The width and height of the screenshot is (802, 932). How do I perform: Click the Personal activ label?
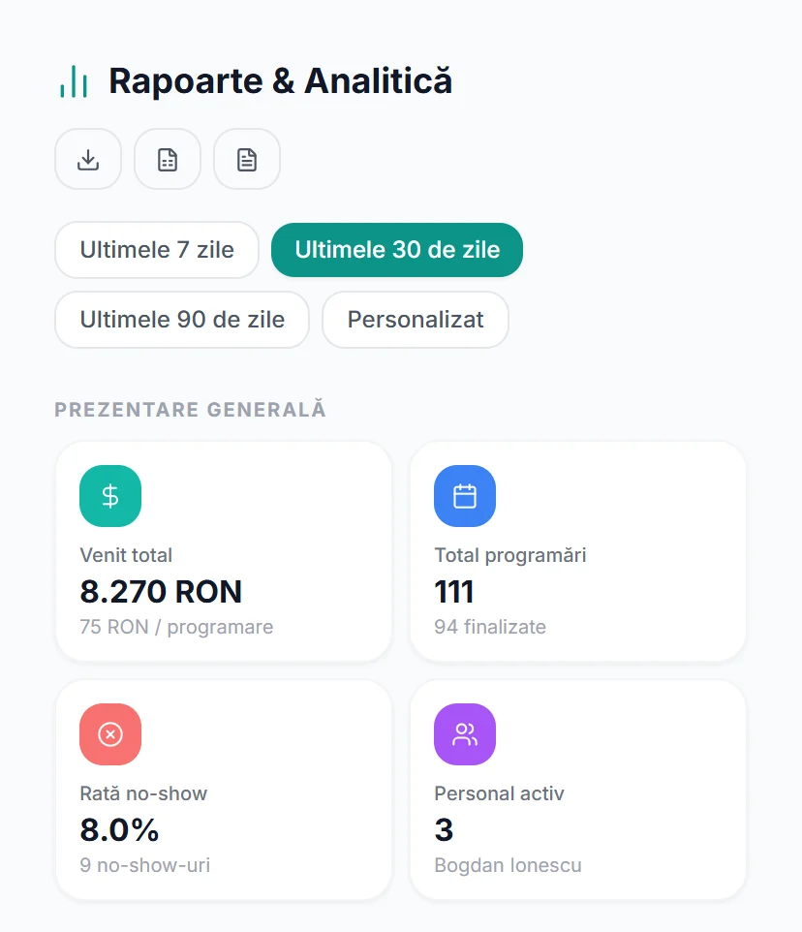tap(499, 793)
